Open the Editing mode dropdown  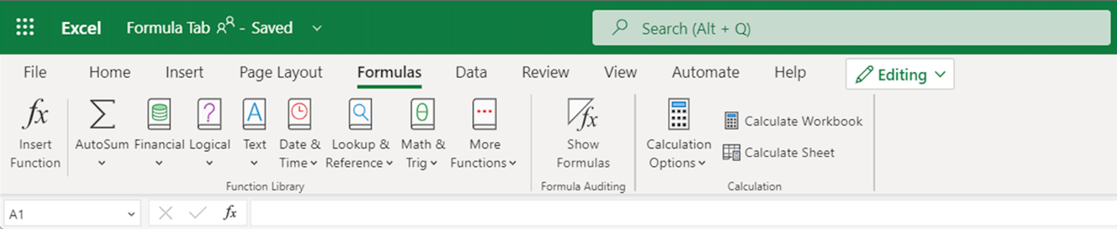point(899,74)
